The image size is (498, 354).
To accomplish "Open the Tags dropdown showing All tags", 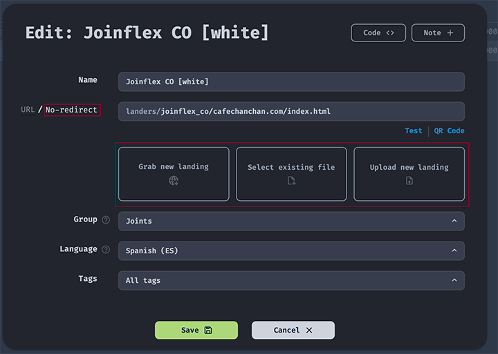I will coord(291,280).
